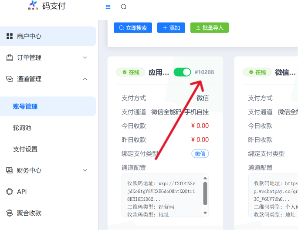Image resolution: width=298 pixels, height=230 pixels.
Task: Click 二维码类型: 个人 line in second card
Action: tap(276, 206)
